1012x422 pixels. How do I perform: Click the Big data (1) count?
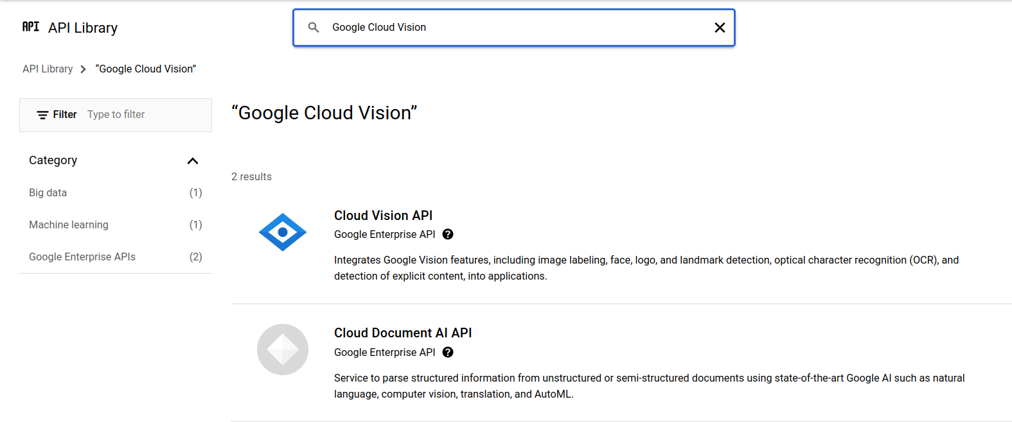pyautogui.click(x=196, y=192)
